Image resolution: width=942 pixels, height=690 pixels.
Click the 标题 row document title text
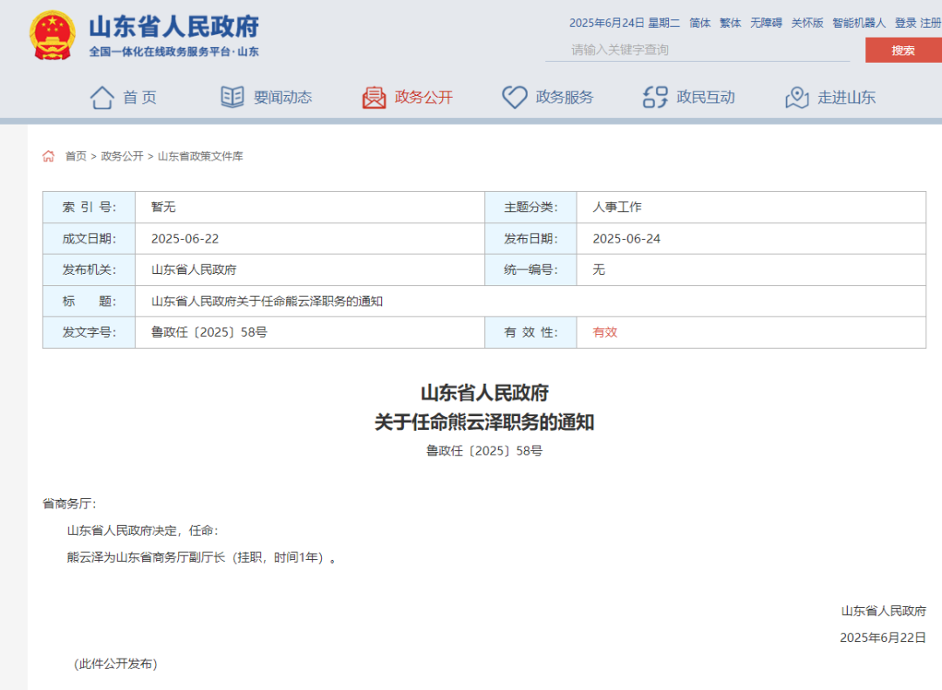coord(267,301)
